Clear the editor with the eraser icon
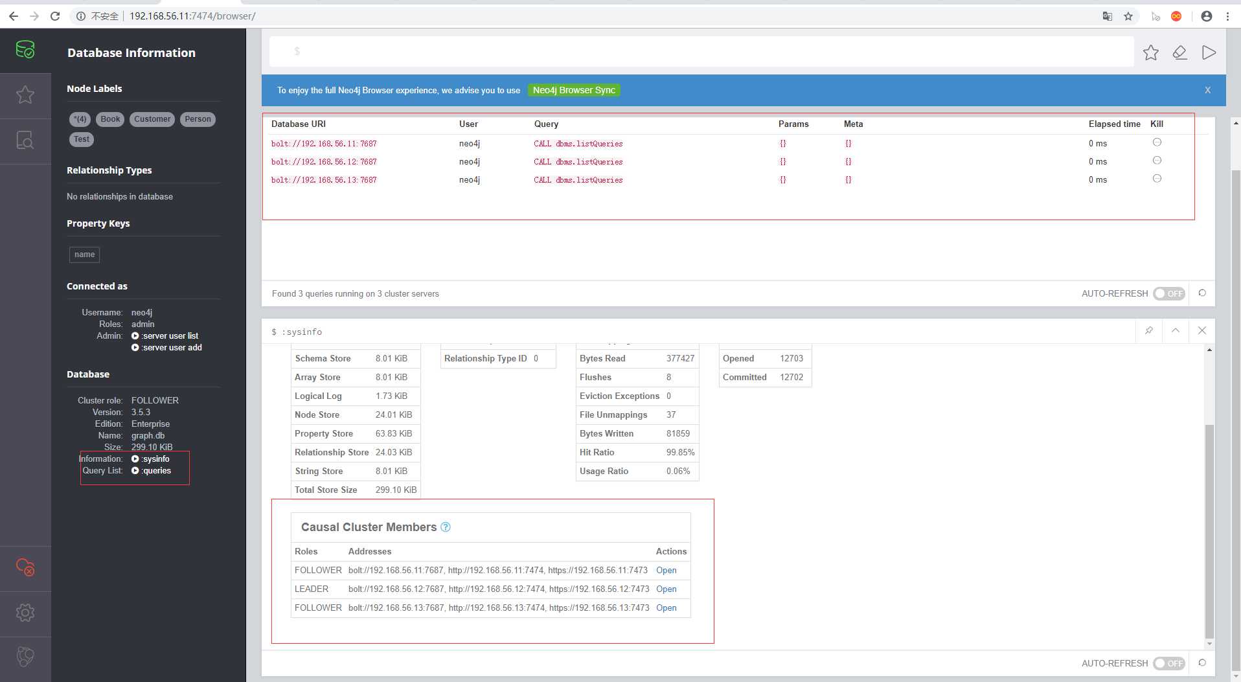Screen dimensions: 1241x682 [x=1180, y=52]
